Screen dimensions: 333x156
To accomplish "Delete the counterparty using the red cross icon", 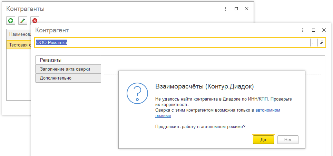I will [35, 21].
